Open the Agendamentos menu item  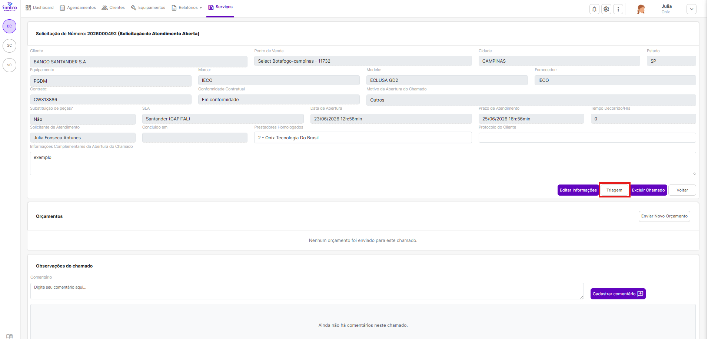tap(78, 8)
